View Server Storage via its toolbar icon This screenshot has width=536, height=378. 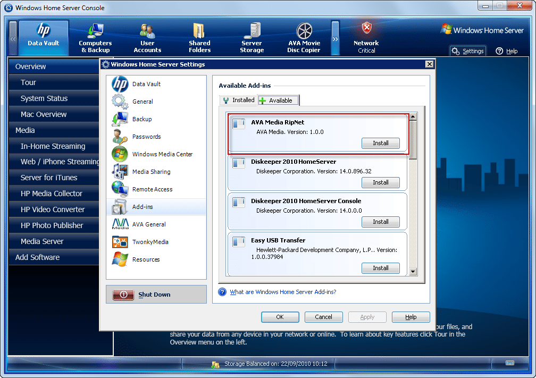252,37
